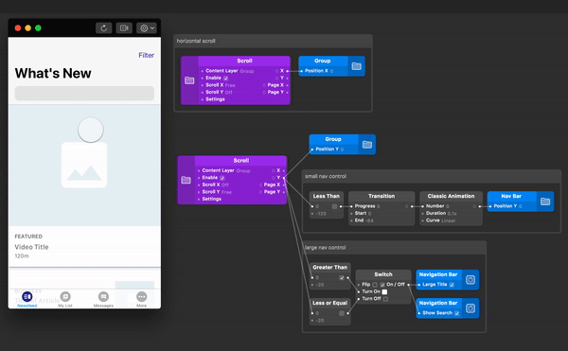The height and width of the screenshot is (351, 568).
Task: Click the search field under What's New
Action: coord(84,94)
